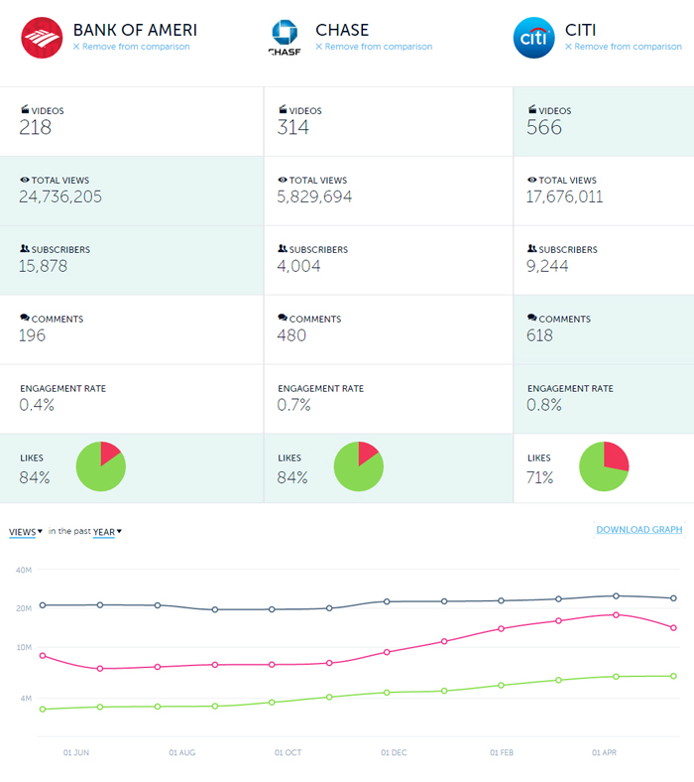Click the comments icon in Chase column
Screen dimensions: 694x782
click(283, 318)
